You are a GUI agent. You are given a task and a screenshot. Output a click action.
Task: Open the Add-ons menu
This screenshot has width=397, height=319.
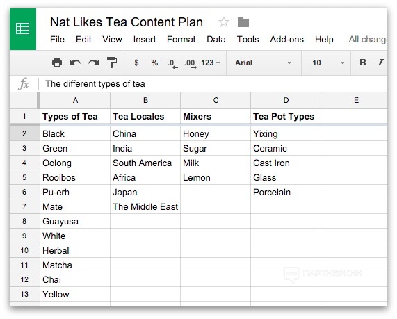(287, 40)
